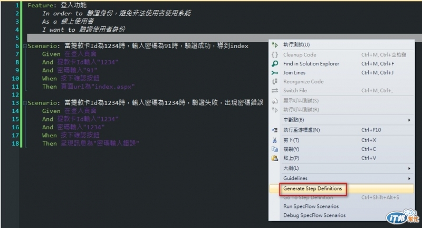The height and width of the screenshot is (228, 422).
Task: Expand the 大綱(L) submenu arrow
Action: pyautogui.click(x=409, y=168)
